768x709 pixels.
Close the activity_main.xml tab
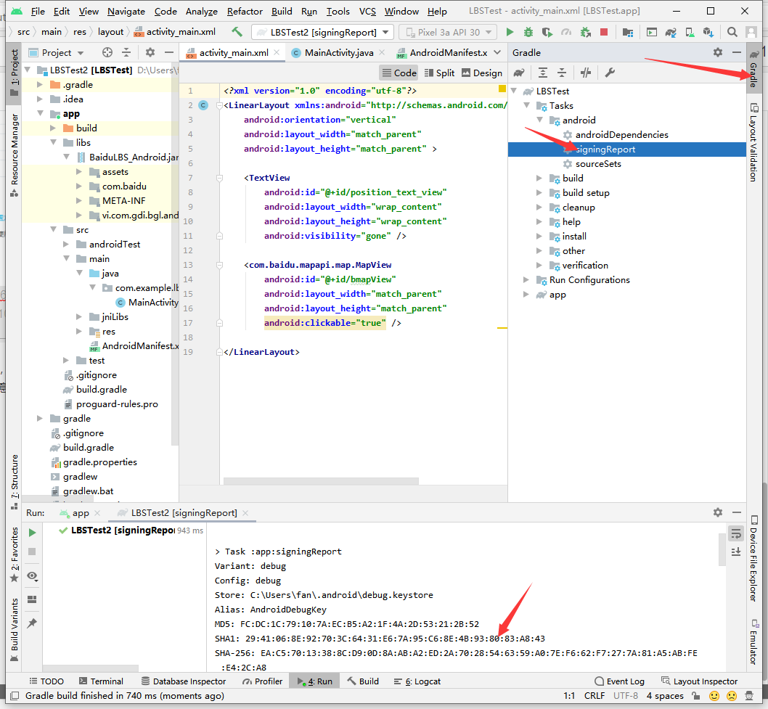coord(277,52)
